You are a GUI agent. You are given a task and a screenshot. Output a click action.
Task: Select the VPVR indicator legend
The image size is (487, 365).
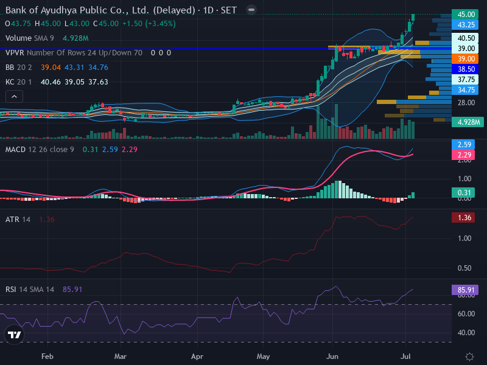click(x=74, y=53)
